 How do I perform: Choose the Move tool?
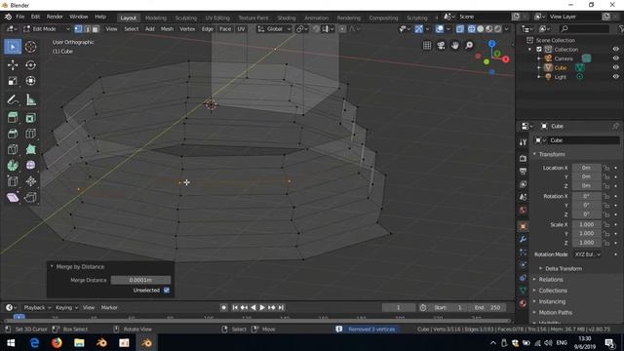click(13, 65)
